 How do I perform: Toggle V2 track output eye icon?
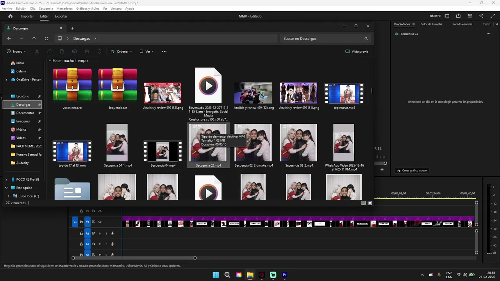click(x=100, y=211)
